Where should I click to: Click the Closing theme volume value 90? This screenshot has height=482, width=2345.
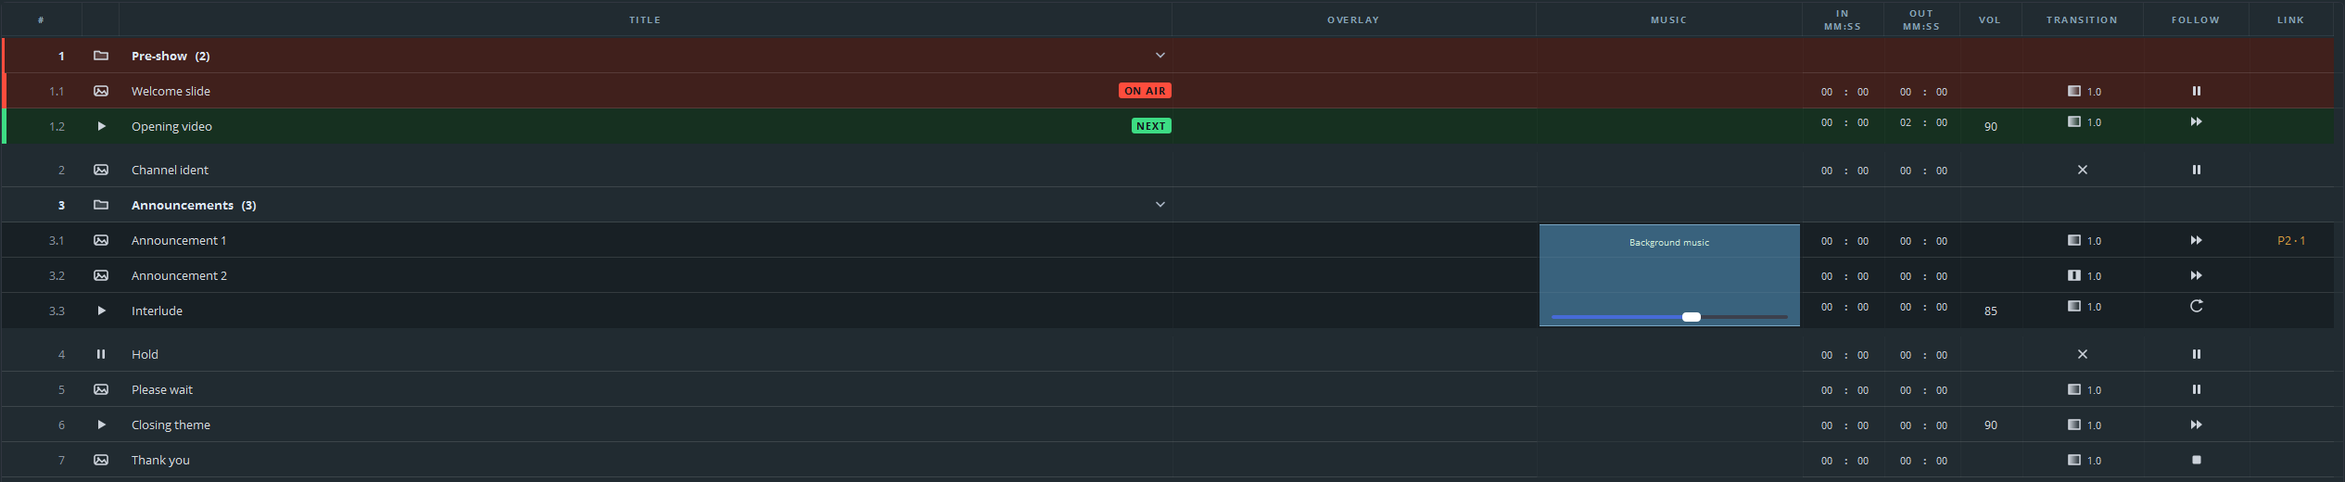(x=1990, y=425)
